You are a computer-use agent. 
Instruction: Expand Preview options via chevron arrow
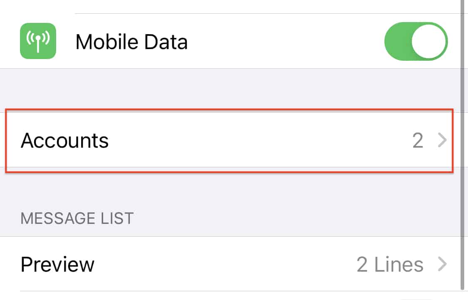442,264
